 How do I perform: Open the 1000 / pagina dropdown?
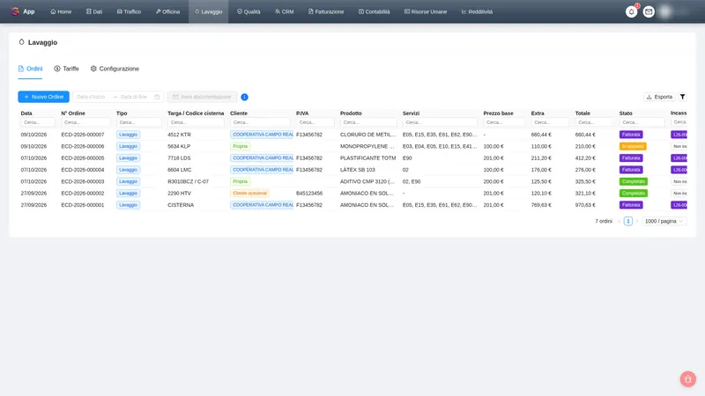pyautogui.click(x=664, y=222)
